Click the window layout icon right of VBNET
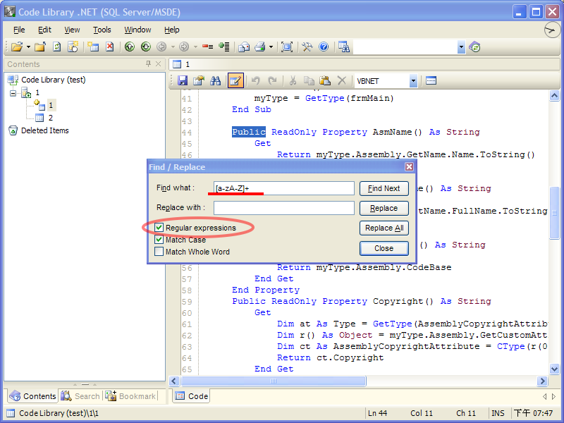Viewport: 564px width, 423px height. [x=431, y=80]
